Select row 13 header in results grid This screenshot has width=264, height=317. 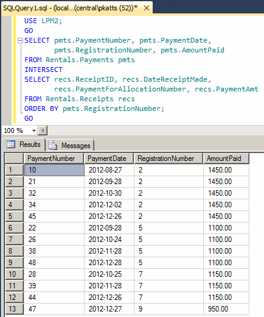click(x=14, y=309)
